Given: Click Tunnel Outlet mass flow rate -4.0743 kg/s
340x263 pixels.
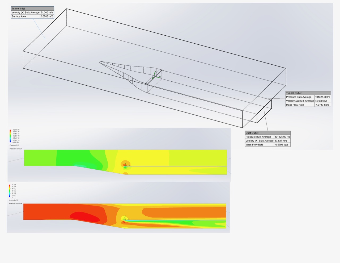Looking at the screenshot, I should pos(322,105).
